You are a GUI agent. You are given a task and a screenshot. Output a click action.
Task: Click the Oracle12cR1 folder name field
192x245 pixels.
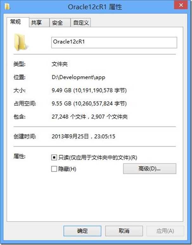click(x=114, y=43)
